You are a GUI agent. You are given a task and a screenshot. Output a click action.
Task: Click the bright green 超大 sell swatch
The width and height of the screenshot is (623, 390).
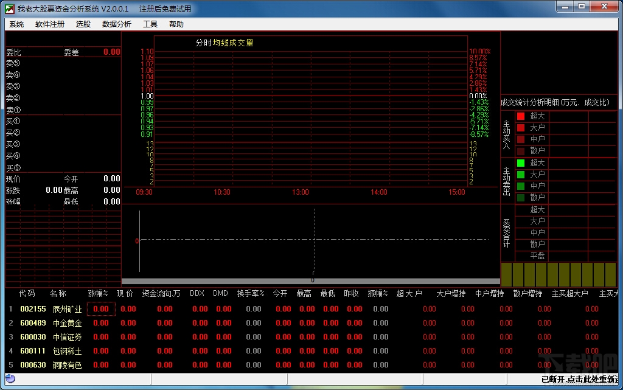pos(521,163)
